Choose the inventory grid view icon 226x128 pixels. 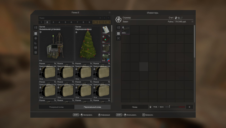[118, 33]
